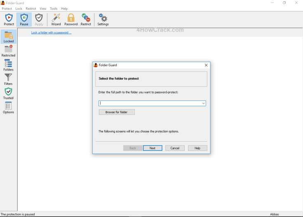
Task: Open the Filters funnel view
Action: point(8,79)
